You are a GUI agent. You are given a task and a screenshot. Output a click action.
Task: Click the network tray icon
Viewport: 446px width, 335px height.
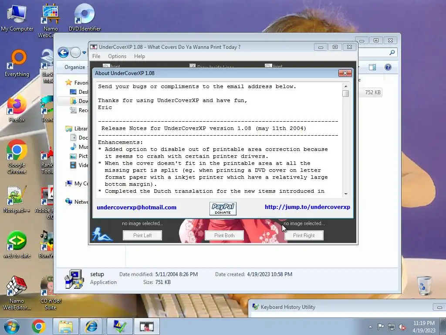(x=392, y=327)
